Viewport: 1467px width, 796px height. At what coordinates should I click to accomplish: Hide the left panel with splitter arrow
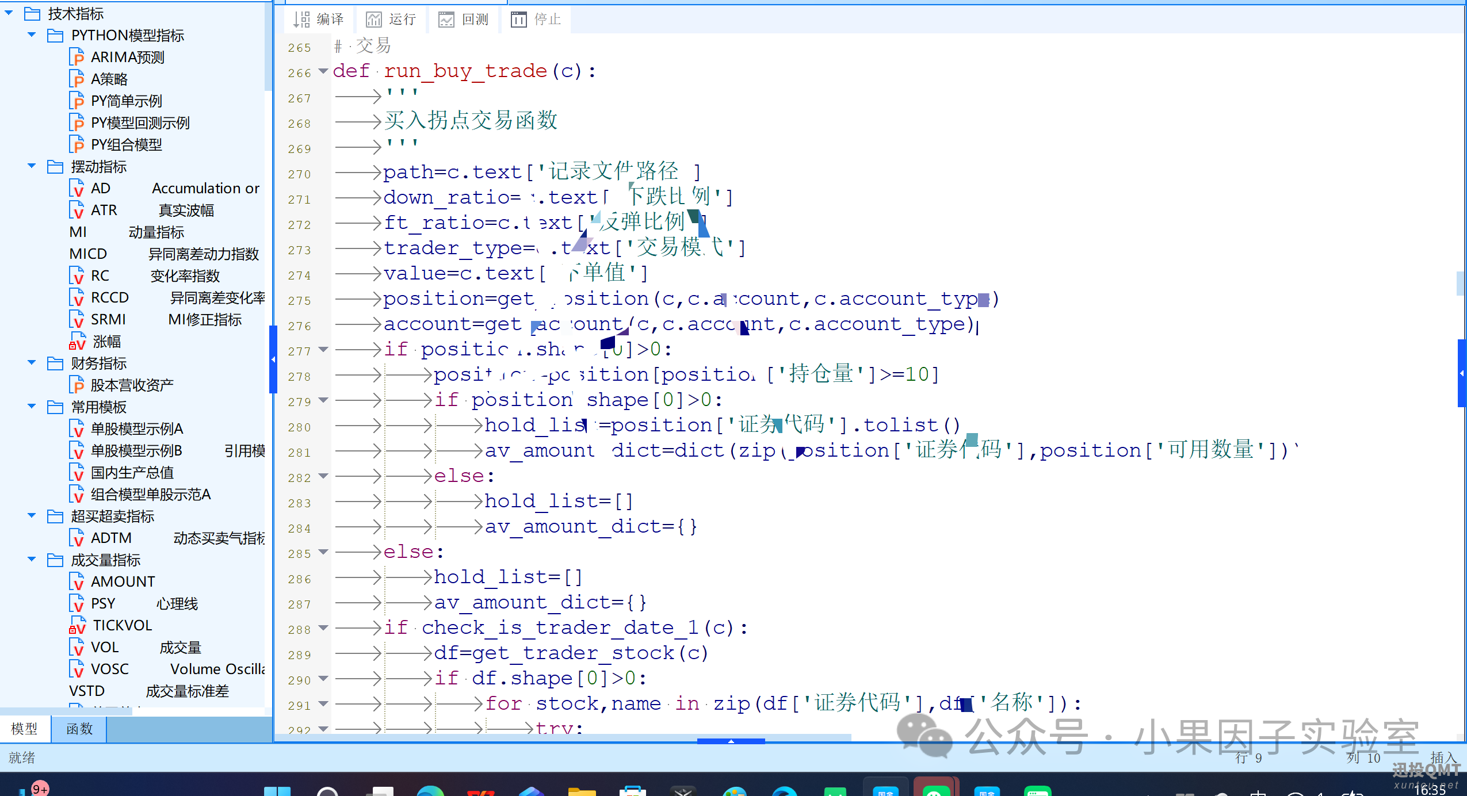273,359
